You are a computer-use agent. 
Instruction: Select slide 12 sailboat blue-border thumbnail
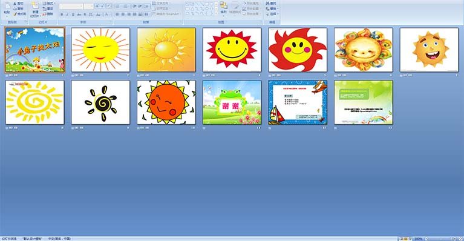coord(298,102)
